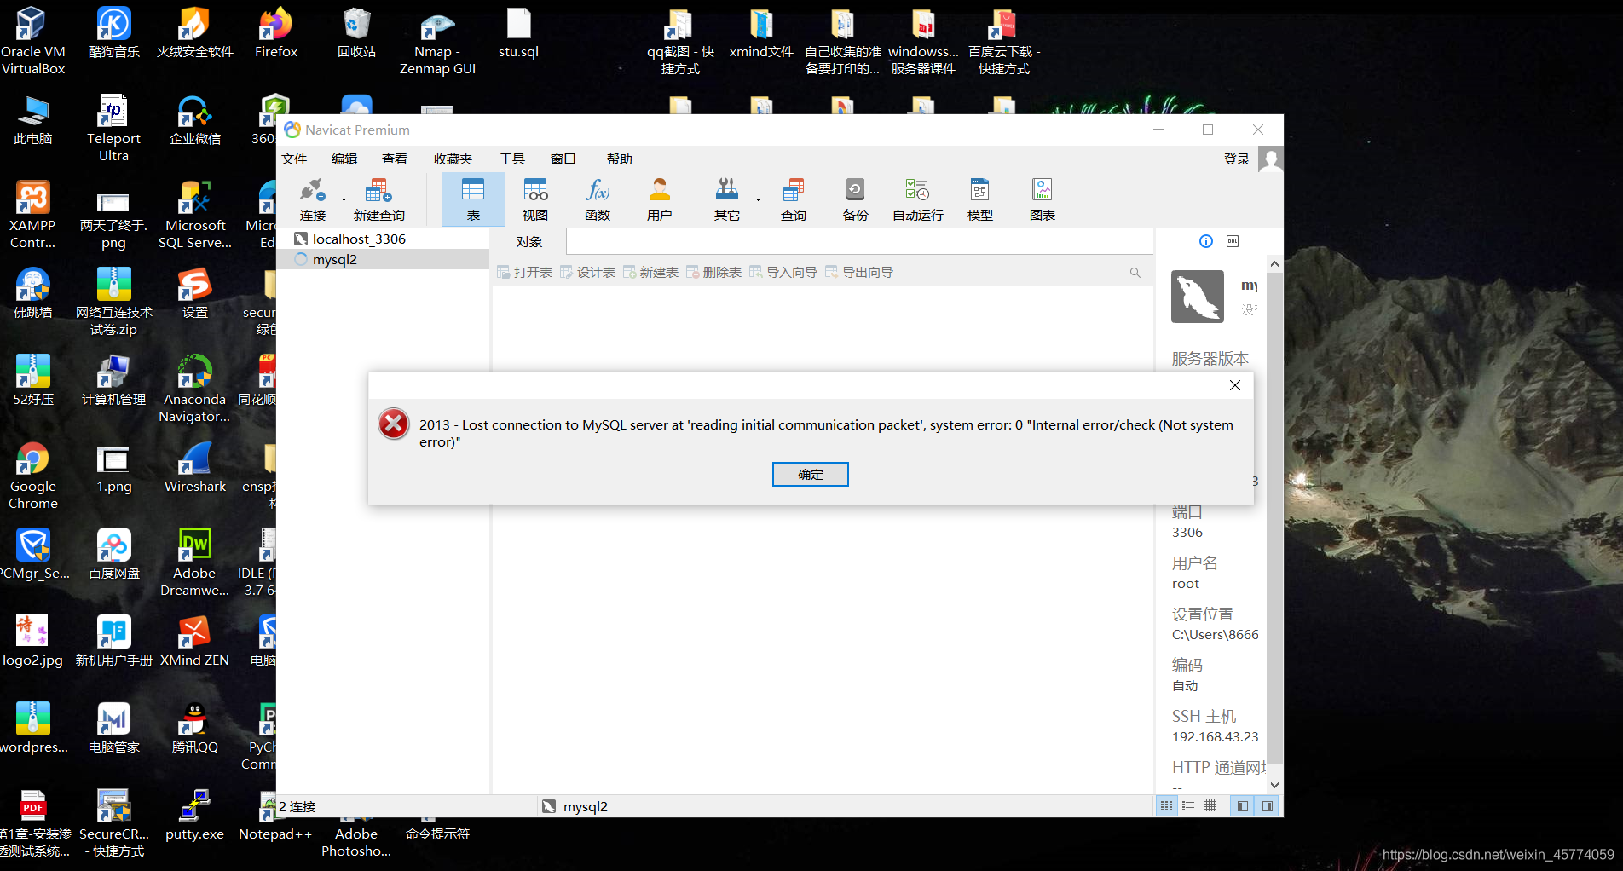Select the Table (表) toolbar icon
The height and width of the screenshot is (871, 1623).
(473, 199)
